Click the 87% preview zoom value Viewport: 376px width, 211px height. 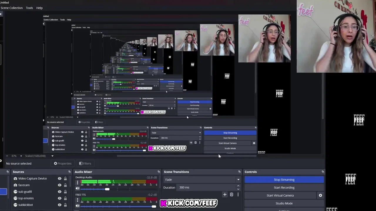14,156
